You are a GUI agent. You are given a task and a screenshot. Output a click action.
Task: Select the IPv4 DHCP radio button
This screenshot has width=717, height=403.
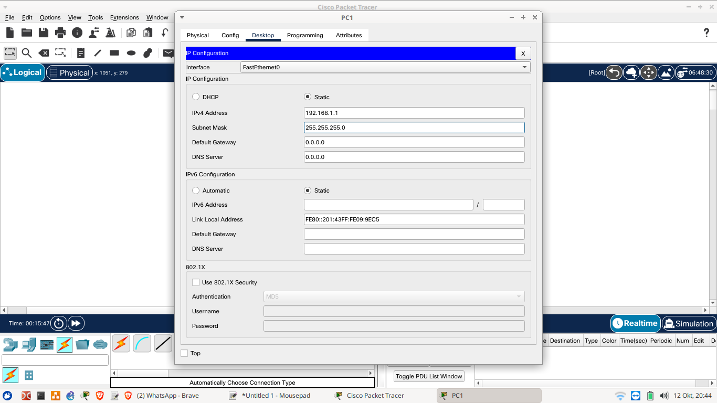[196, 97]
